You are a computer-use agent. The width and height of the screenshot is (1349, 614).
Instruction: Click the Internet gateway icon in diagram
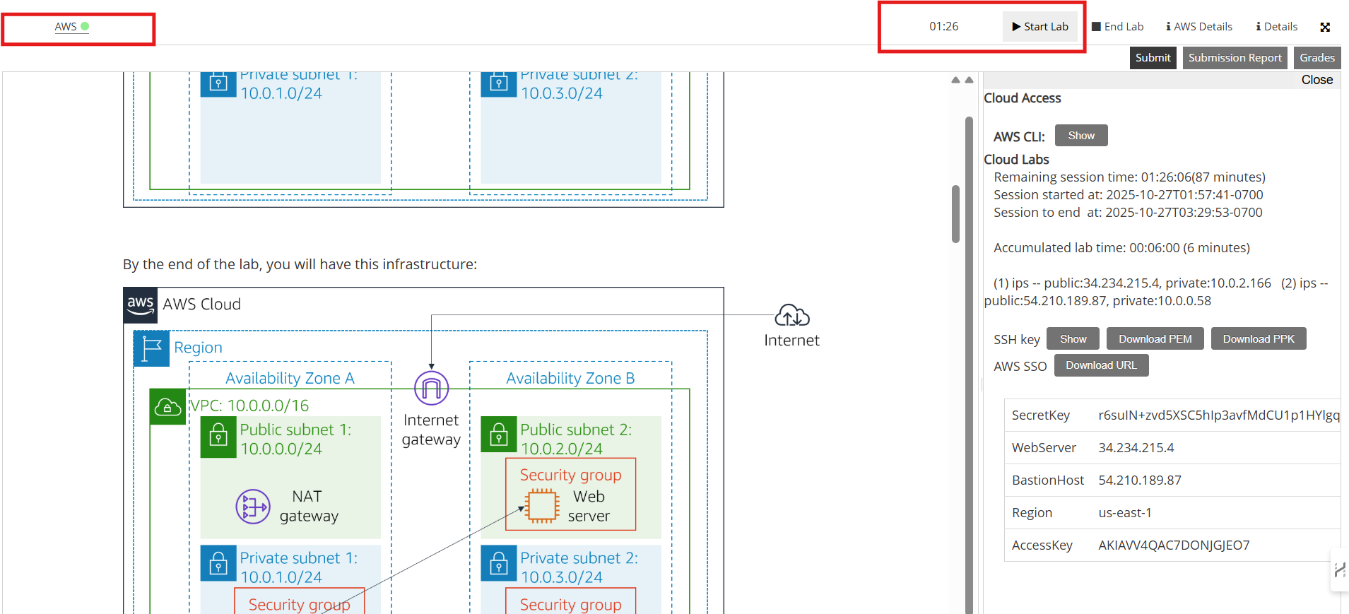pos(431,388)
